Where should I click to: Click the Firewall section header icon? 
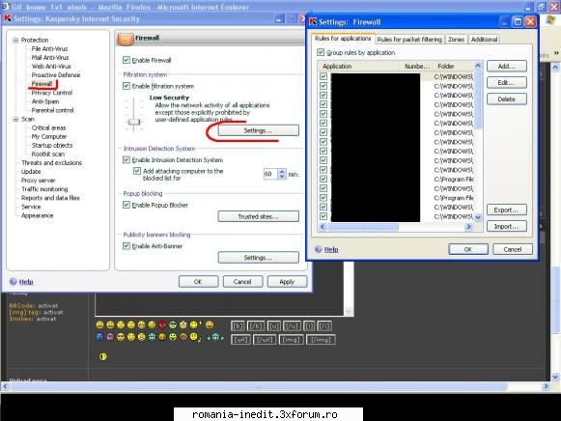coord(126,39)
